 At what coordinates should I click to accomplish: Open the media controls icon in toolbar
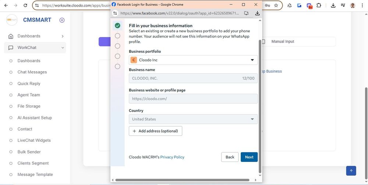[343, 6]
